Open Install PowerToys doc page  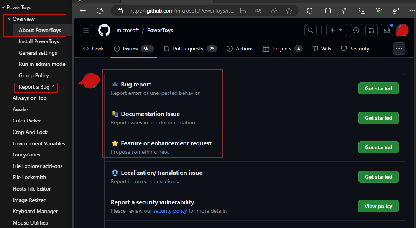[x=39, y=42]
